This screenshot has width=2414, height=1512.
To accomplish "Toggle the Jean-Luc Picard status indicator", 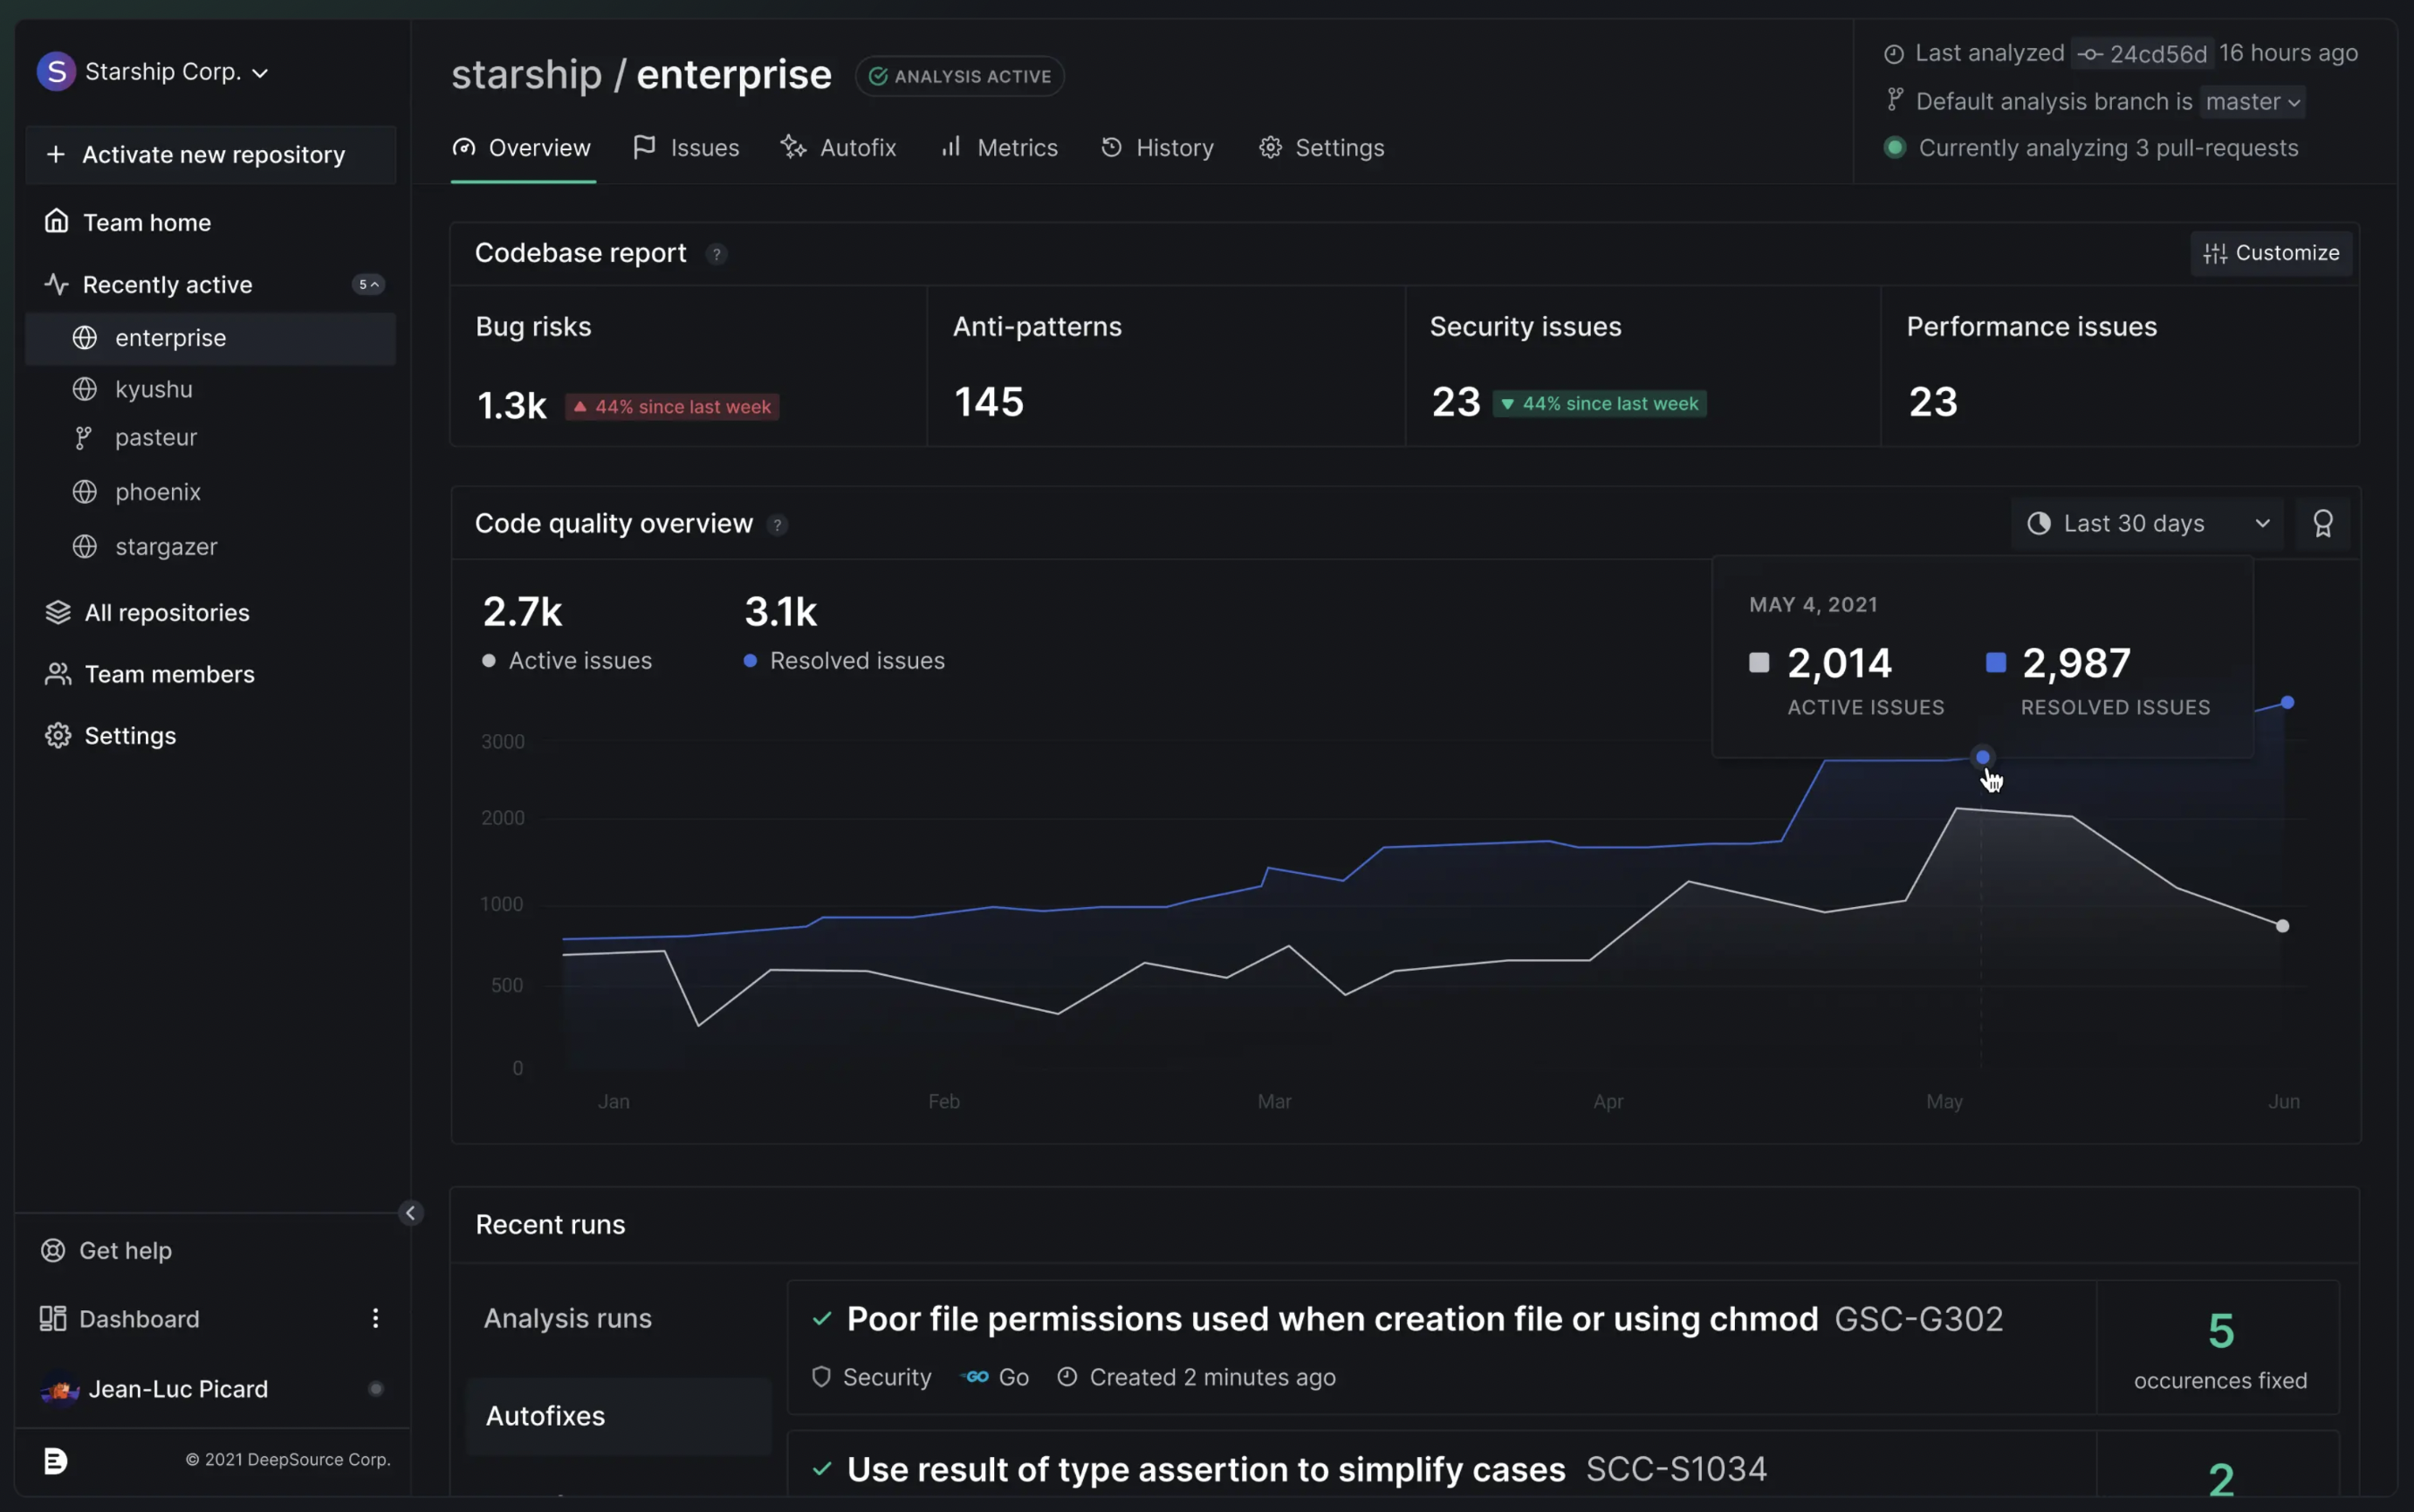I will 376,1389.
